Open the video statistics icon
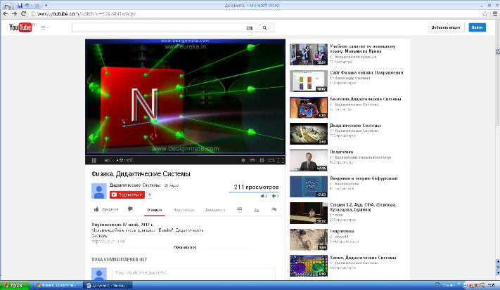 [x=257, y=209]
